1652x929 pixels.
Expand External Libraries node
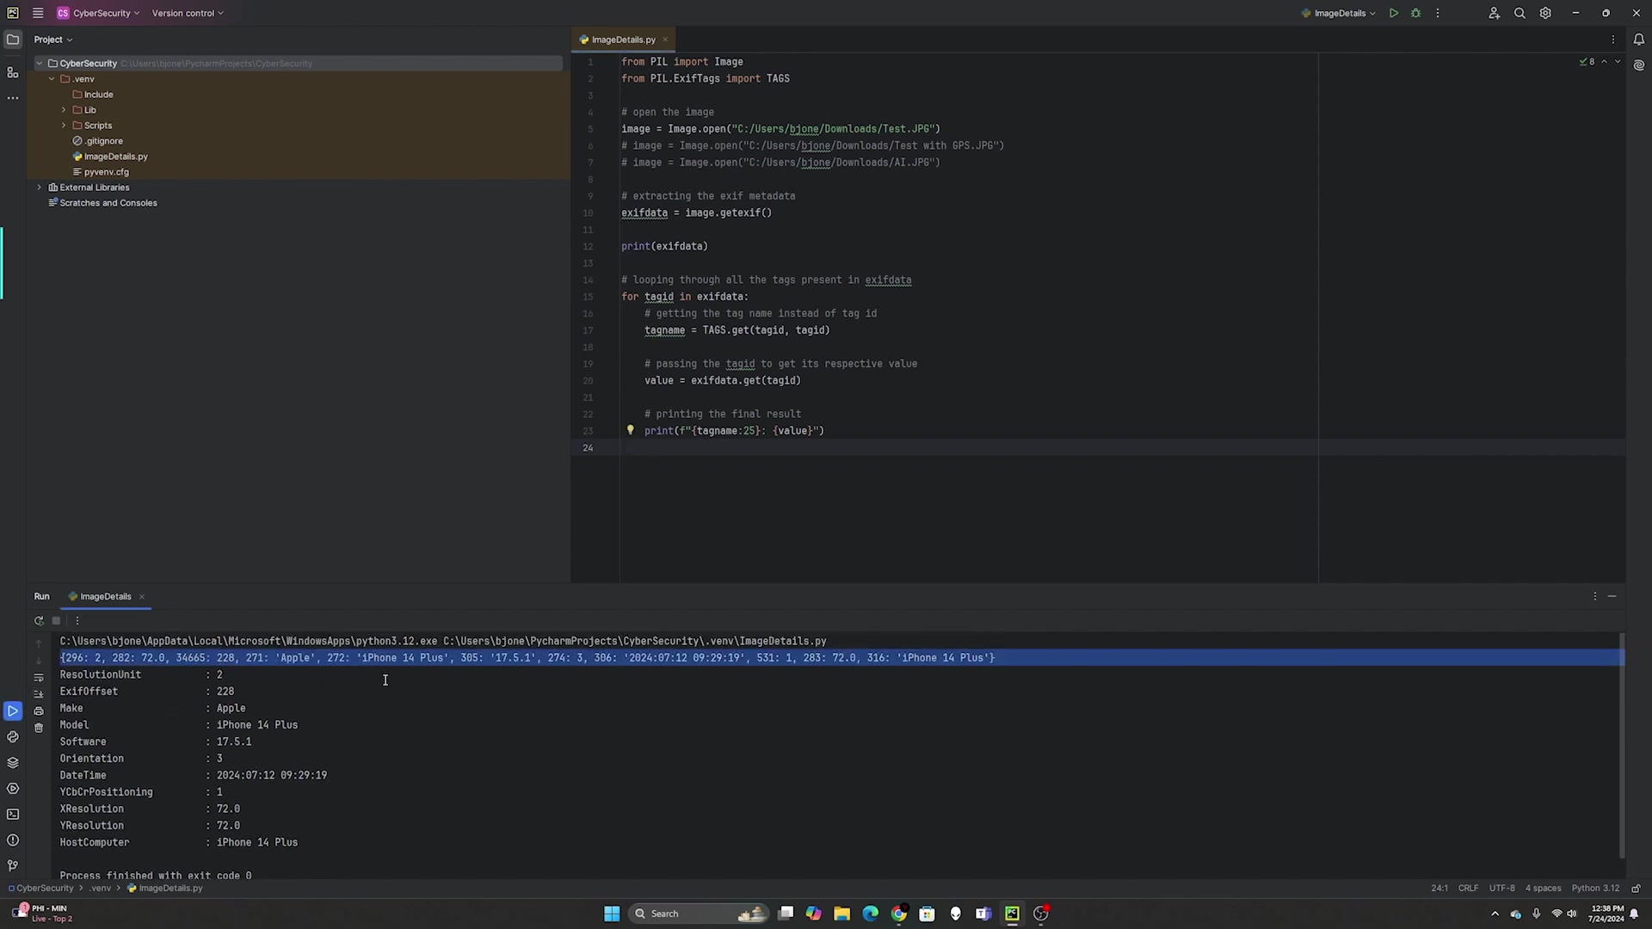(x=39, y=188)
